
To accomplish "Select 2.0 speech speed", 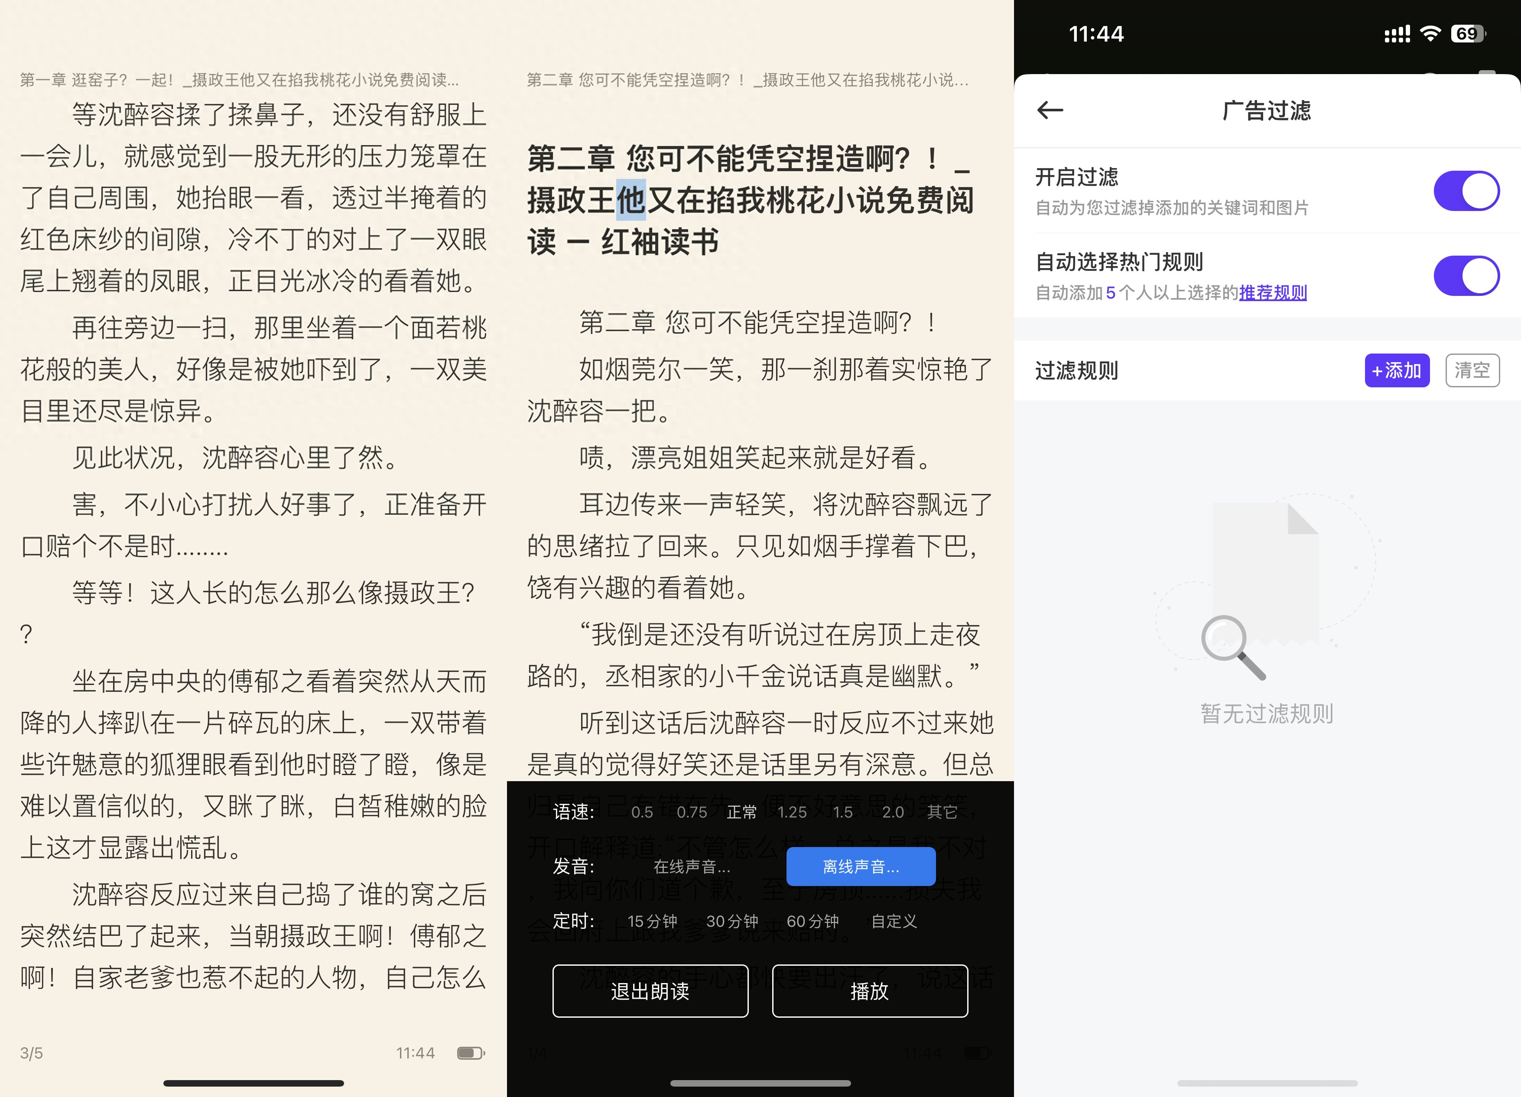I will [893, 812].
